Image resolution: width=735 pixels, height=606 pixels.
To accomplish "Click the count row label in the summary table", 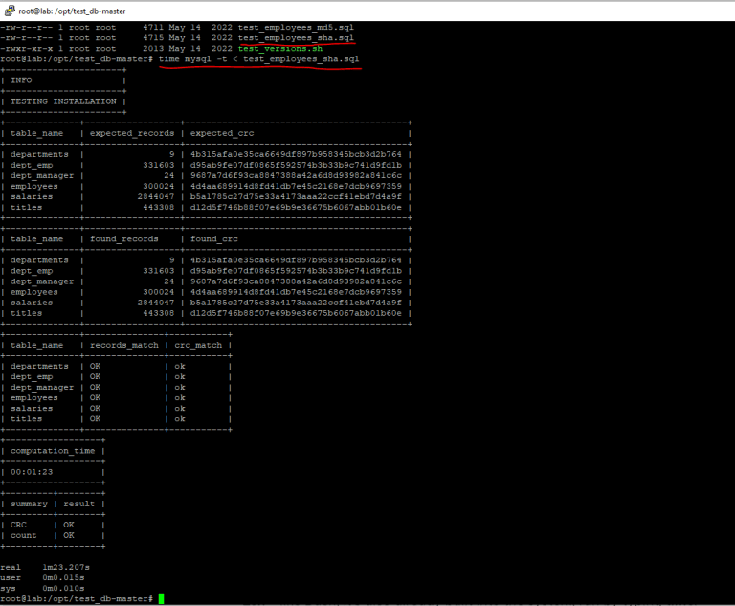I will click(x=23, y=535).
